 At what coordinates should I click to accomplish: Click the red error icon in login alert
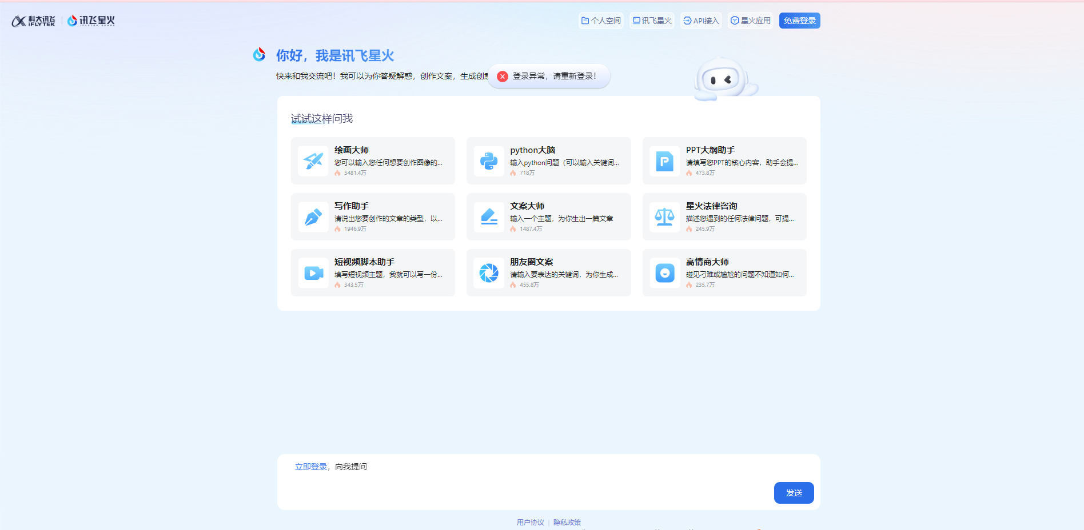(x=503, y=77)
